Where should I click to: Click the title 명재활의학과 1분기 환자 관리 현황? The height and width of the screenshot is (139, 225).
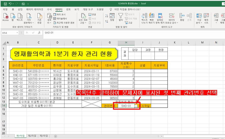(x=63, y=54)
